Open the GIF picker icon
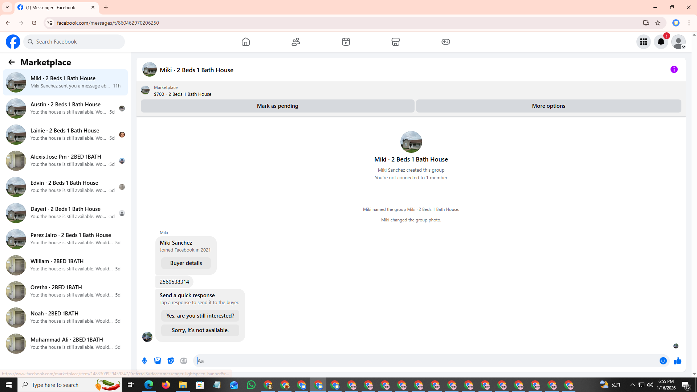The height and width of the screenshot is (392, 697). point(184,361)
